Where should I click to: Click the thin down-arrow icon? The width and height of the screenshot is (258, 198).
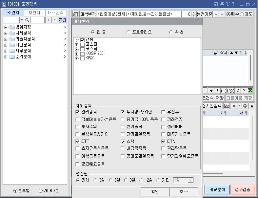(x=246, y=53)
